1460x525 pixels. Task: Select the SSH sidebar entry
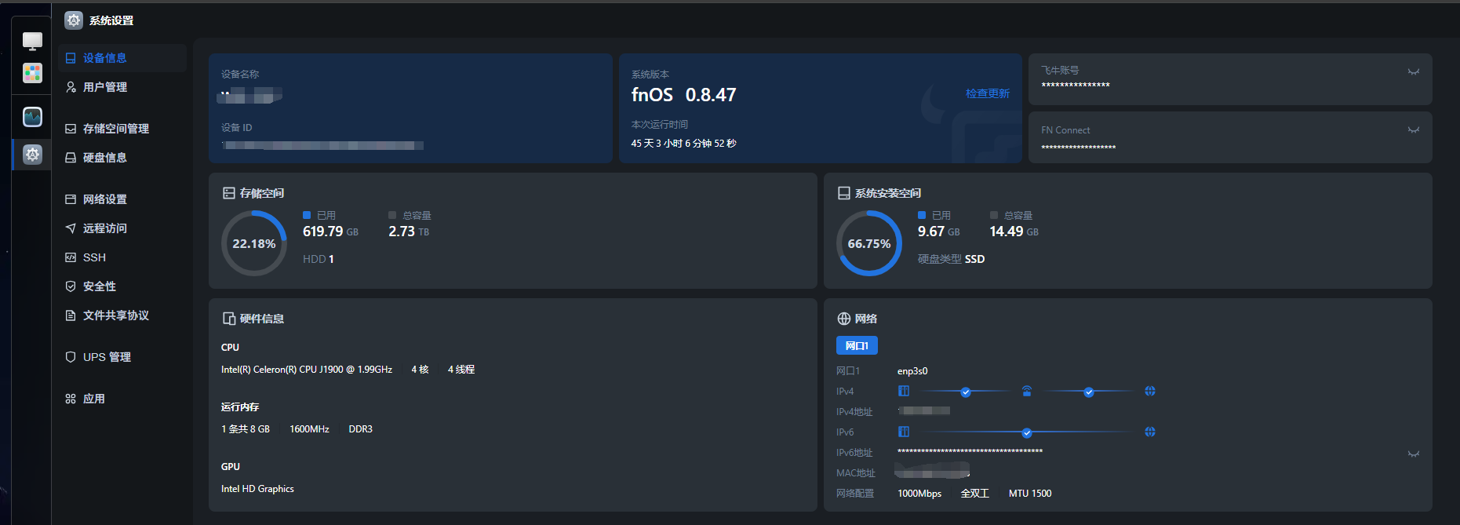[122, 257]
